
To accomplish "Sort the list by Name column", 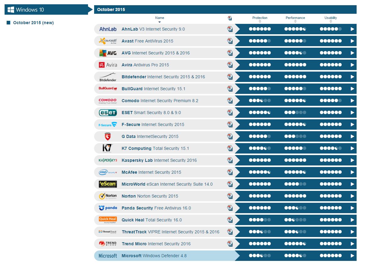I will point(160,20).
